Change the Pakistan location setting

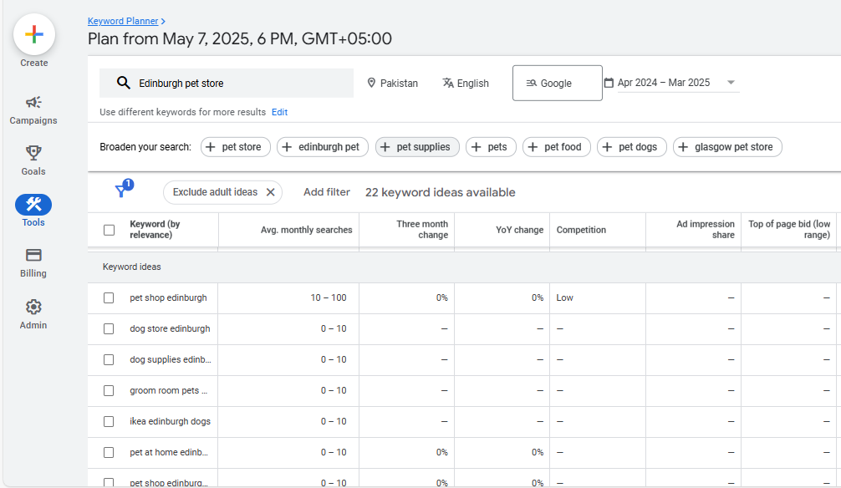(393, 83)
